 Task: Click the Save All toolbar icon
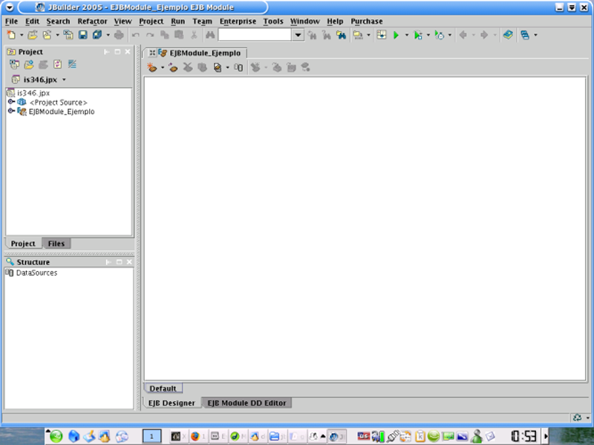tap(97, 35)
